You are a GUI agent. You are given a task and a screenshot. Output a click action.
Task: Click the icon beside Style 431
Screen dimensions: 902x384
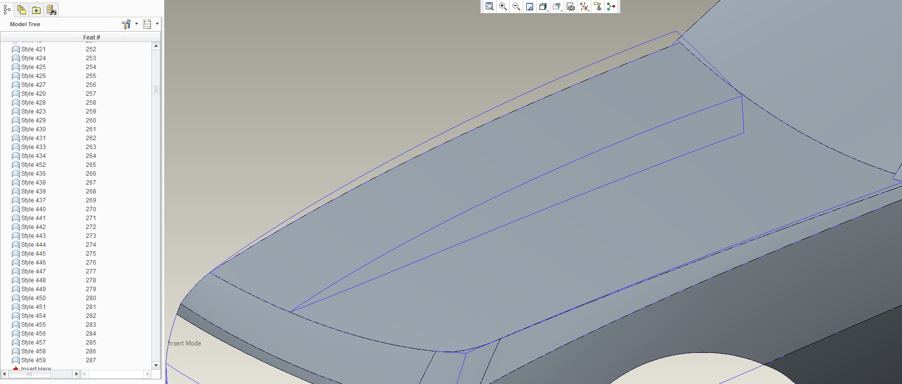click(x=16, y=138)
